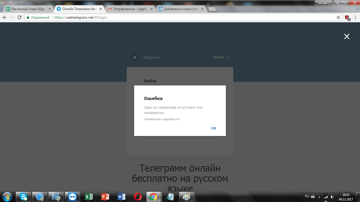Click the Один из параметров error message
360x202 pixels.
[173, 110]
